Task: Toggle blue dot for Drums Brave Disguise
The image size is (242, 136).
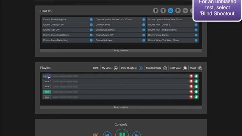Action: click(91, 19)
